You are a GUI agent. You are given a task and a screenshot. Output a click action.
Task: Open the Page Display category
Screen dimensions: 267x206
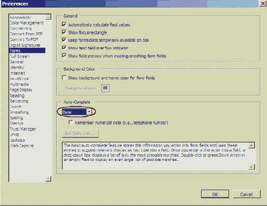21,90
